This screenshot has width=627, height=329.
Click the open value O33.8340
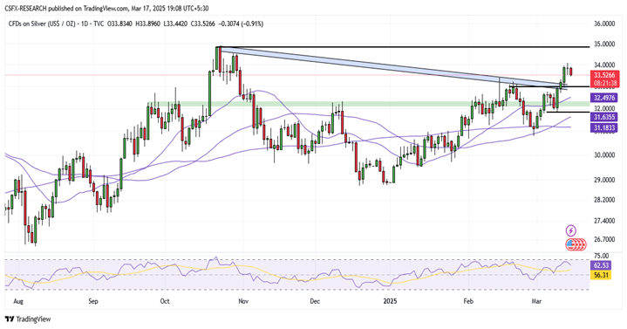tap(119, 24)
